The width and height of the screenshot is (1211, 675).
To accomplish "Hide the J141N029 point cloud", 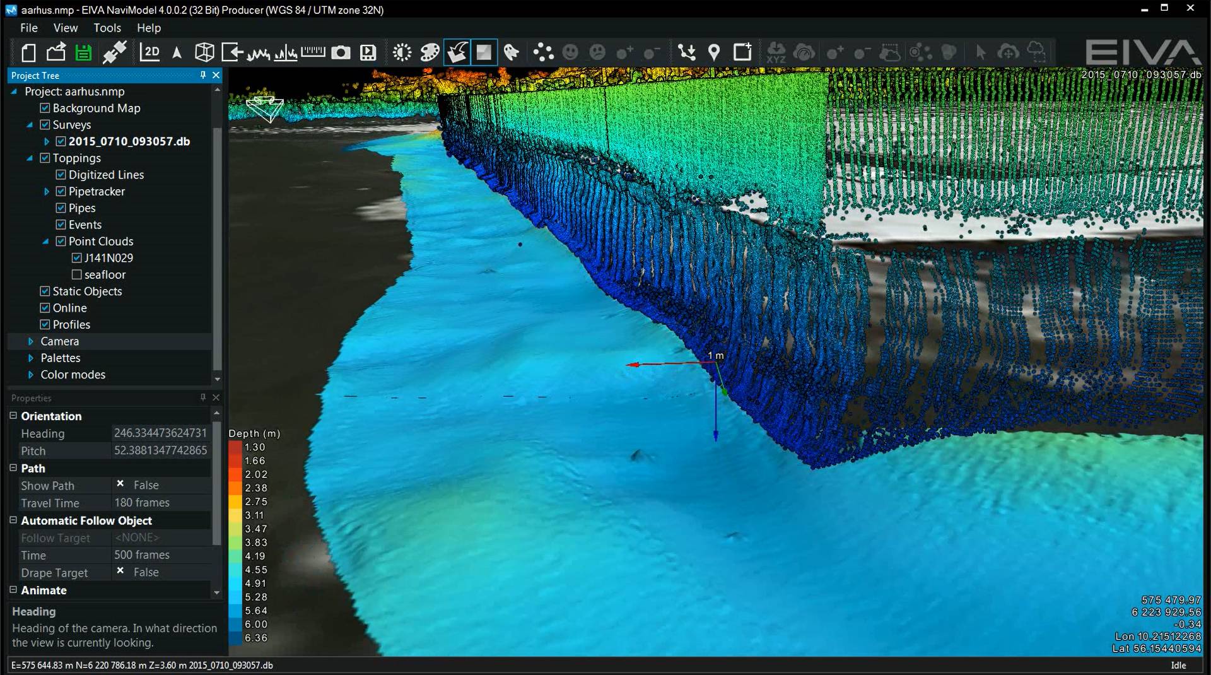I will [76, 258].
